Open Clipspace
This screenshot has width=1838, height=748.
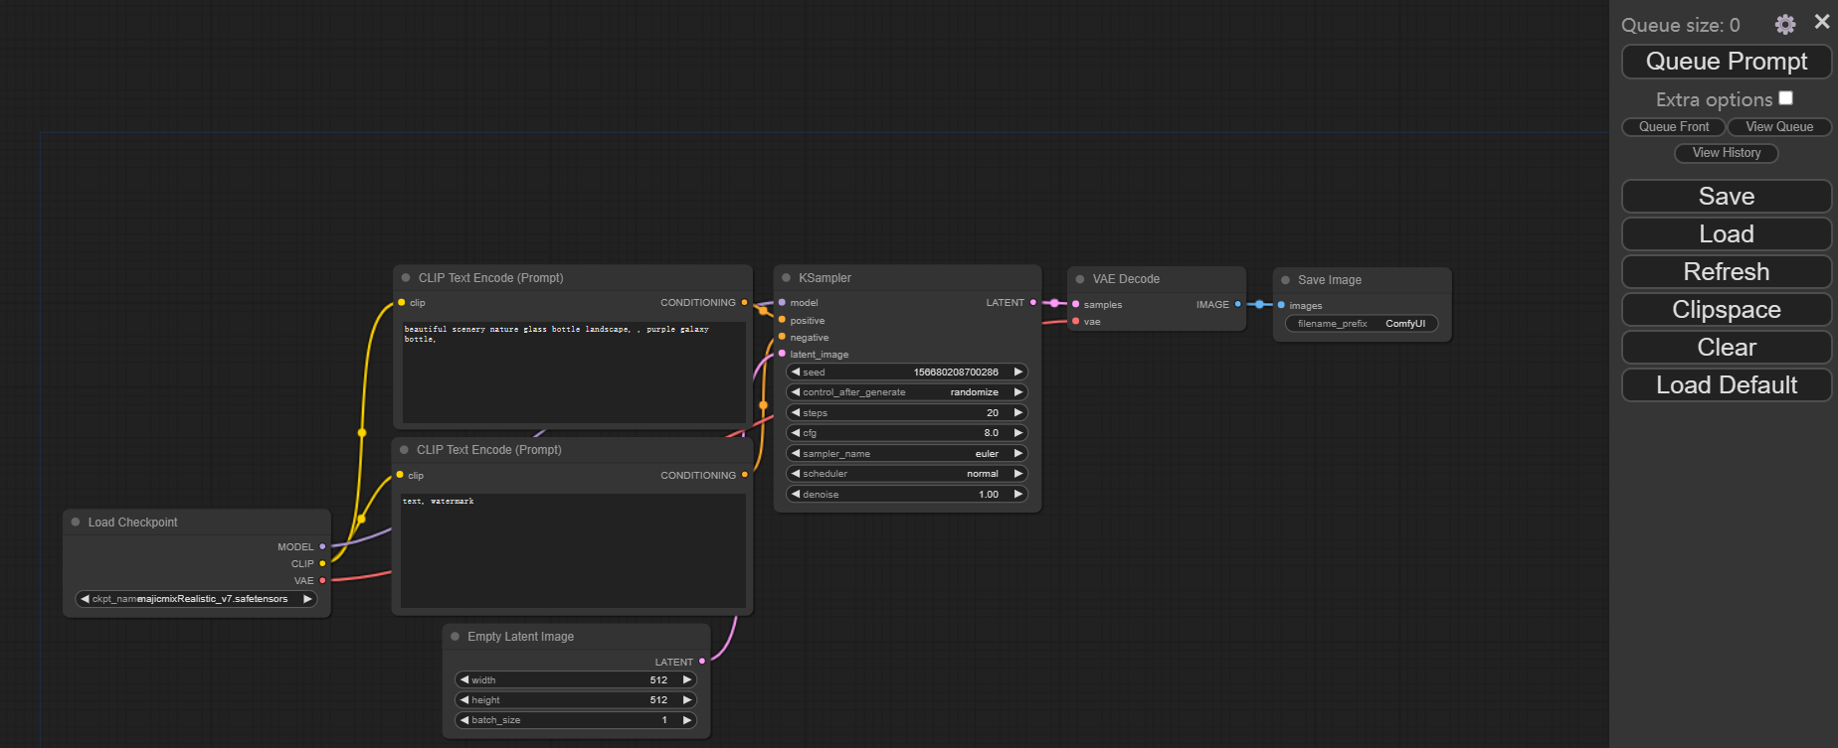1727,310
